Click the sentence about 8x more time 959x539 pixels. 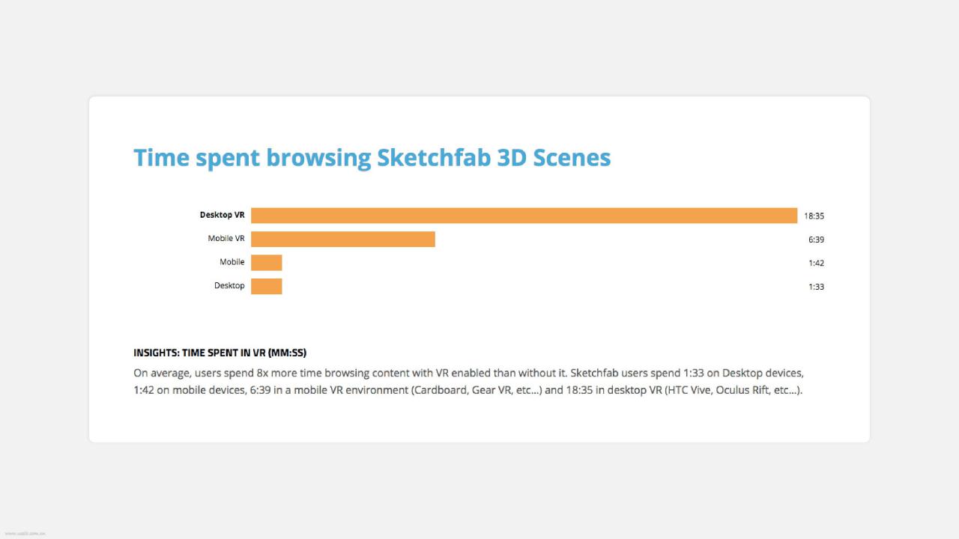[x=351, y=373]
